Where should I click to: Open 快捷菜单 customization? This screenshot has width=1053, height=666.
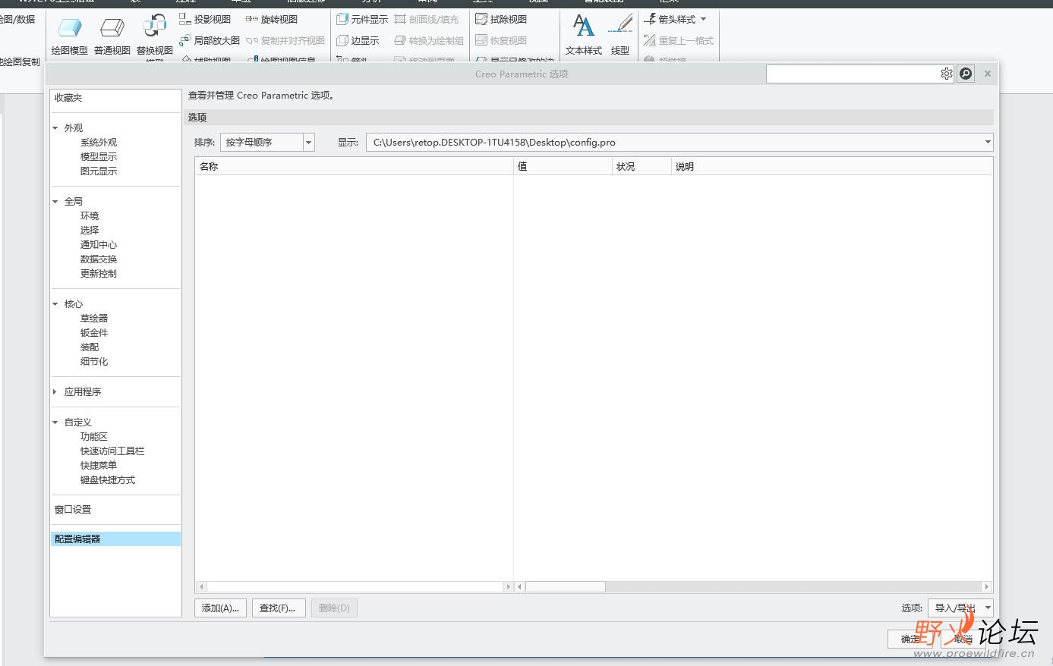point(99,466)
